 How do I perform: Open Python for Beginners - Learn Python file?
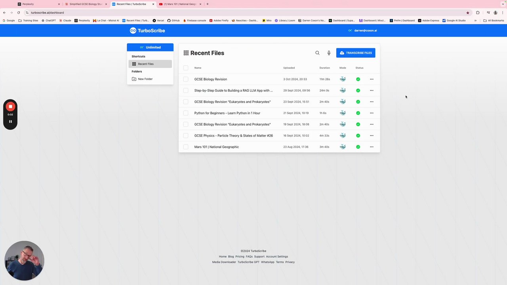click(227, 113)
